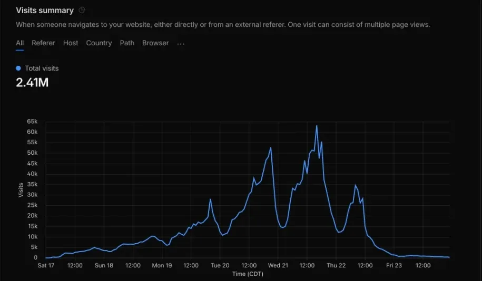Click the Sat 17 x-axis label
The height and width of the screenshot is (281, 482).
46,265
